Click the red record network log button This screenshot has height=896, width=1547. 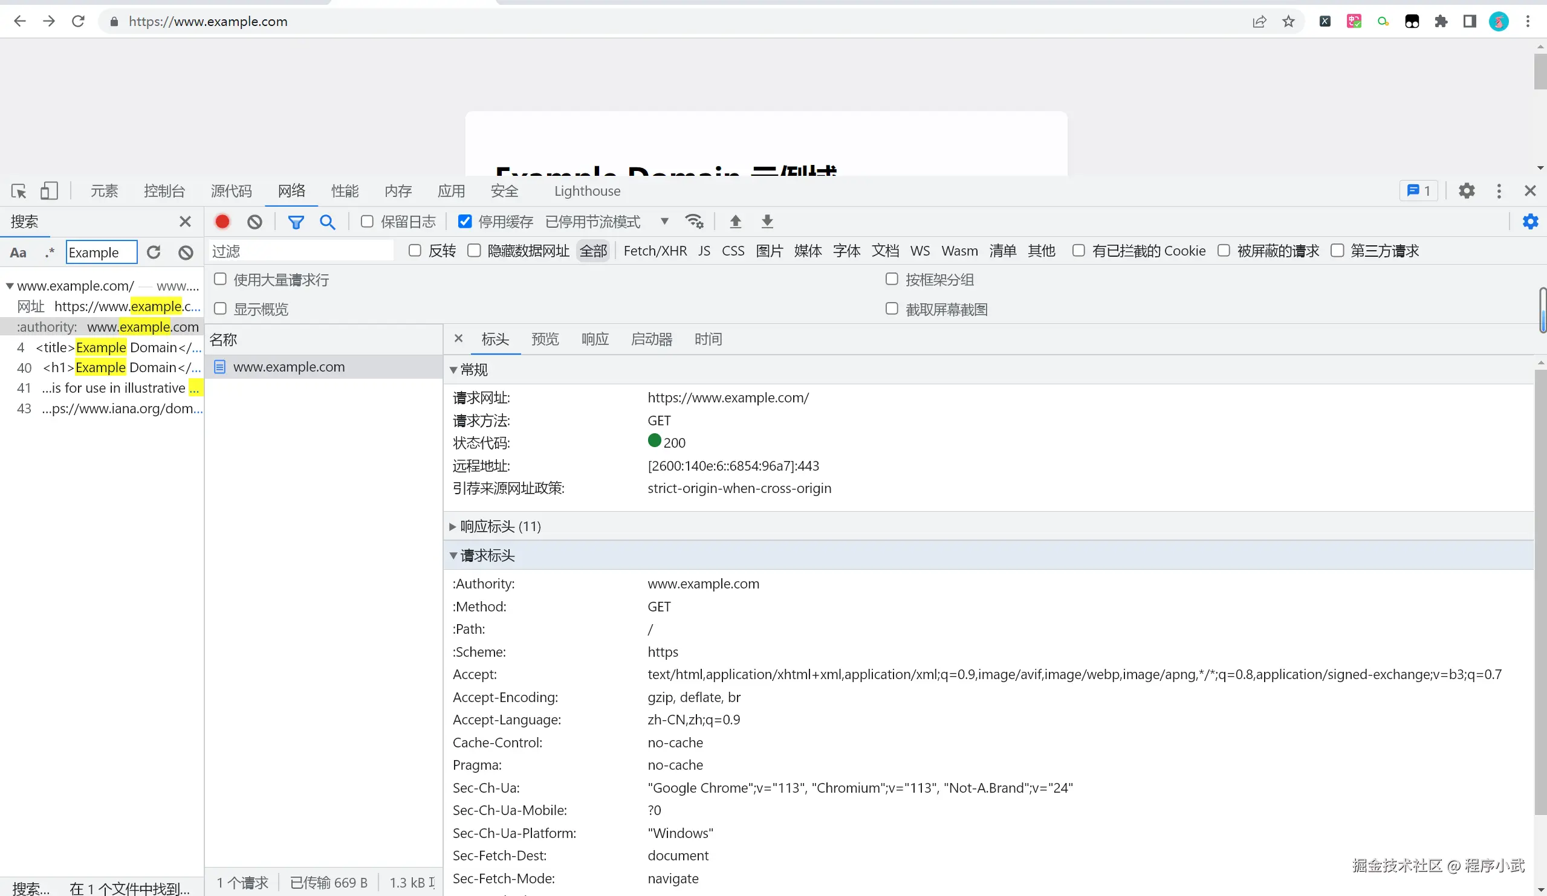point(222,222)
